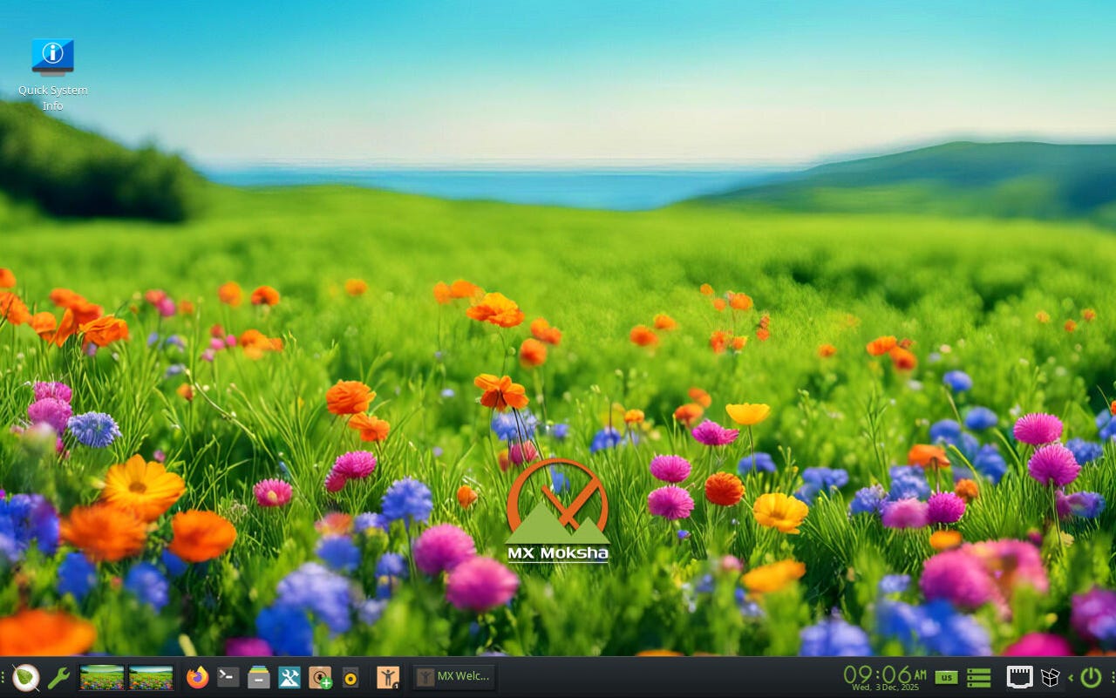Click the green server stack icon
The image size is (1116, 698).
point(979,677)
